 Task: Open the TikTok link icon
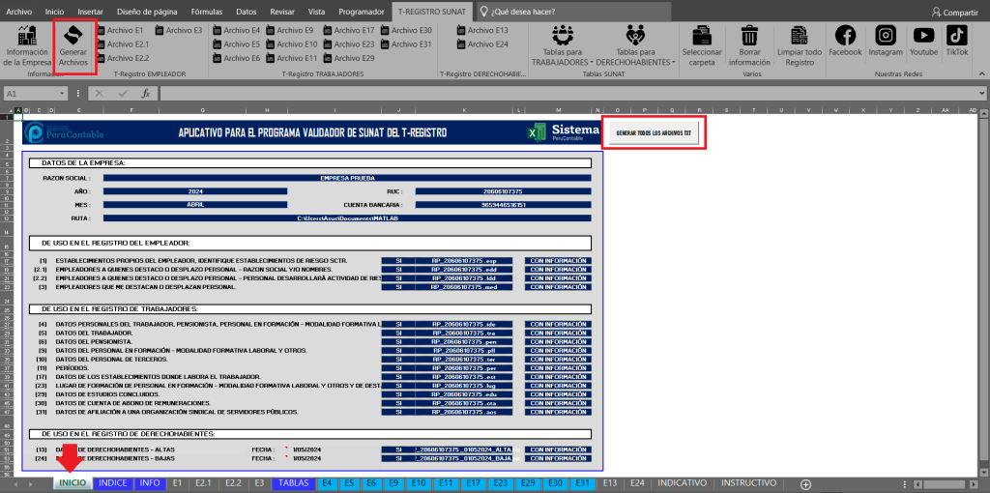[x=956, y=41]
